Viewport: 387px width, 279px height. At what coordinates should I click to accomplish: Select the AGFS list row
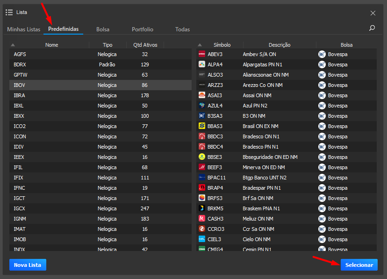pos(100,54)
